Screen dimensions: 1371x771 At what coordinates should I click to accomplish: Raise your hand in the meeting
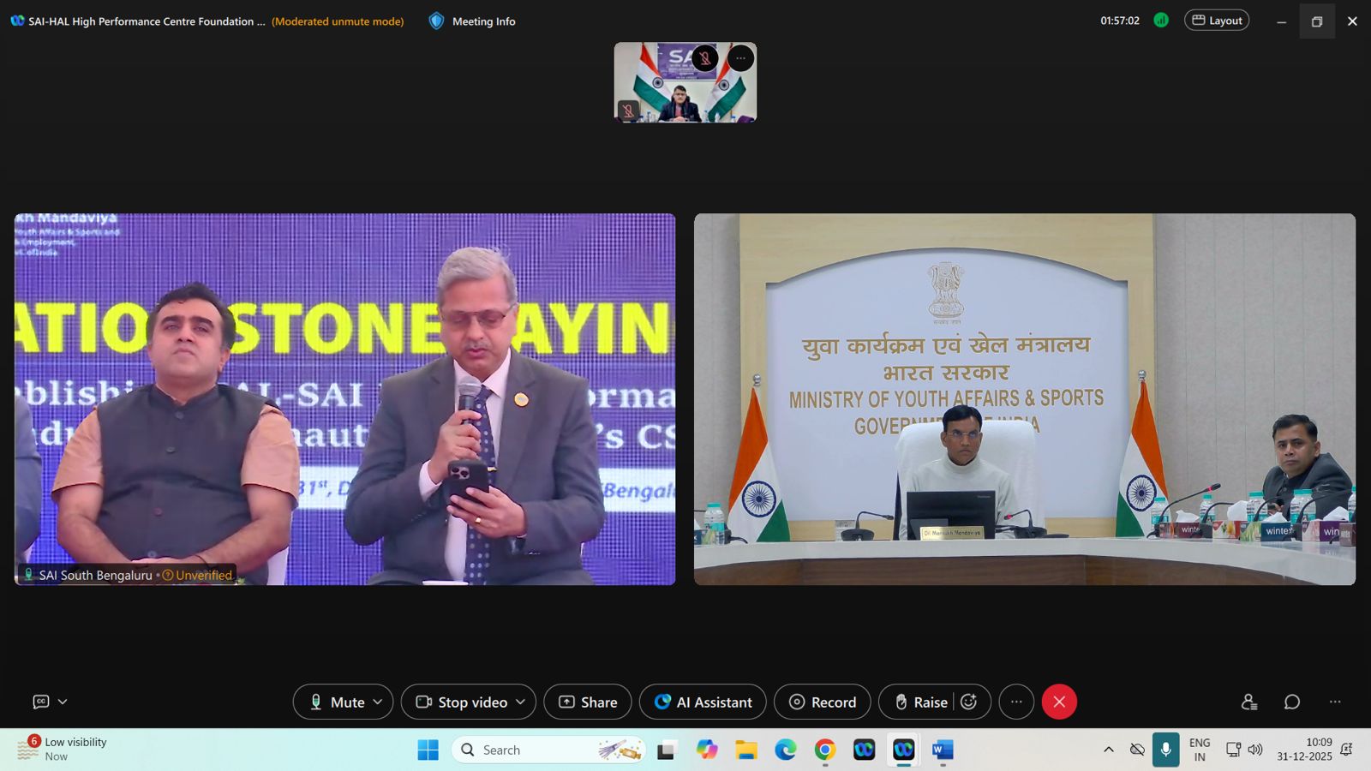pos(920,702)
